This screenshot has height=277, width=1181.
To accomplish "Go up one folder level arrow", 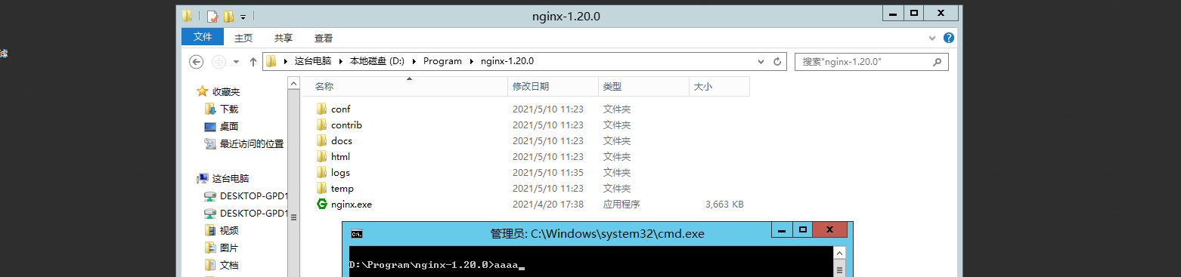I will click(253, 61).
